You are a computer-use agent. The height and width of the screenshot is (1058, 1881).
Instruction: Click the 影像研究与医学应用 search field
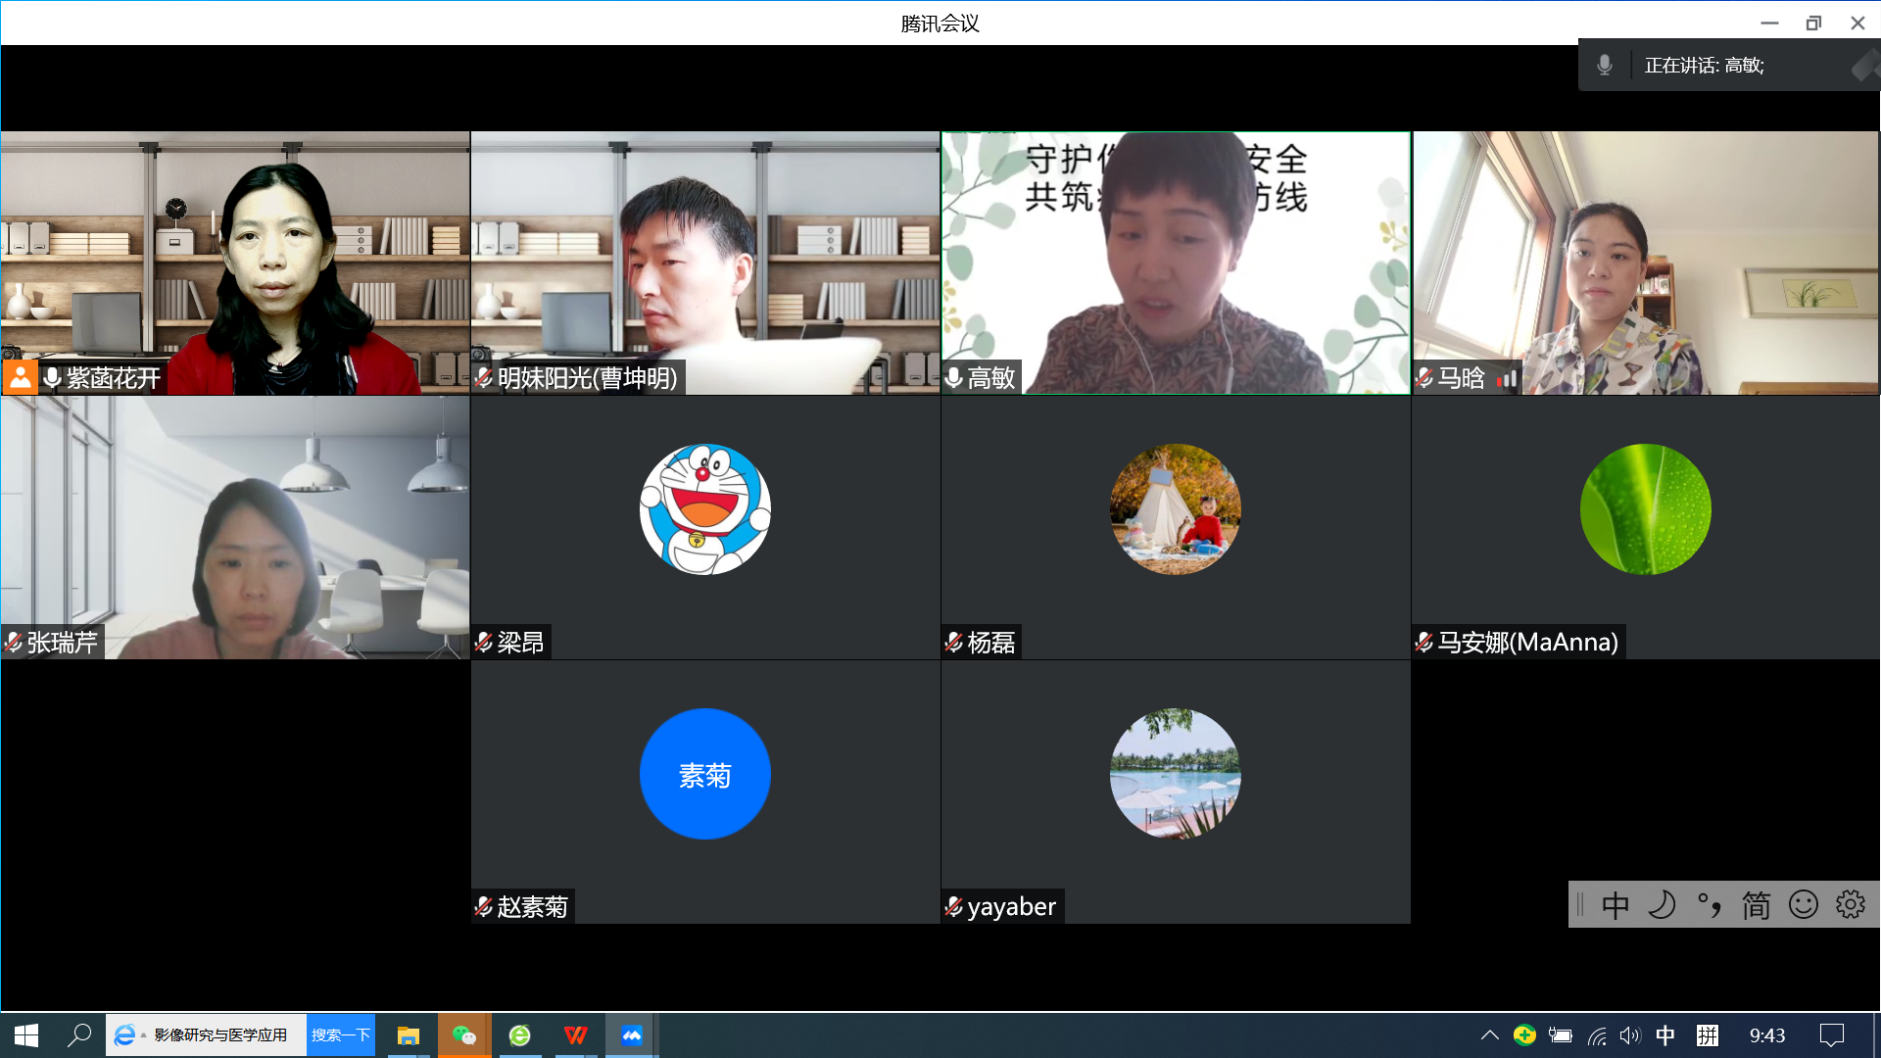click(220, 1035)
